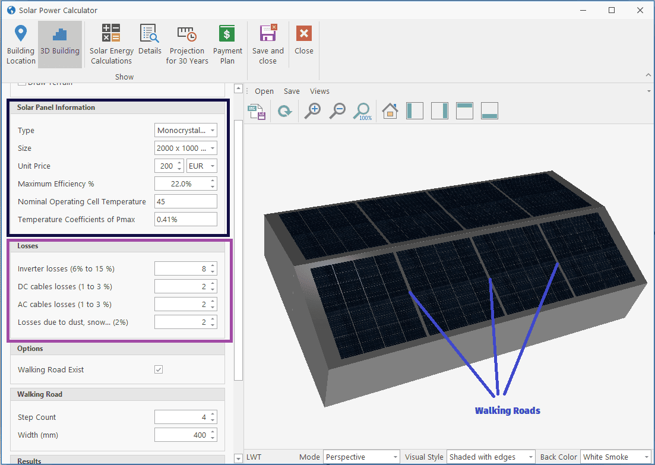Open Solar Energy Calculations

111,45
